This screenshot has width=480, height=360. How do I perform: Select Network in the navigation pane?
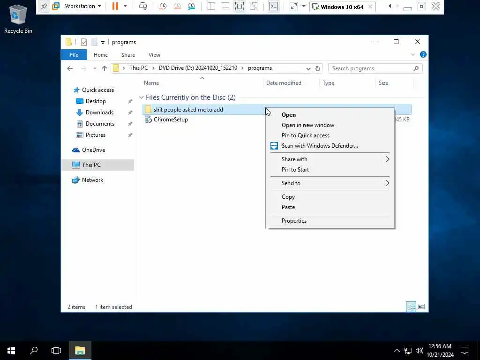[x=92, y=180]
